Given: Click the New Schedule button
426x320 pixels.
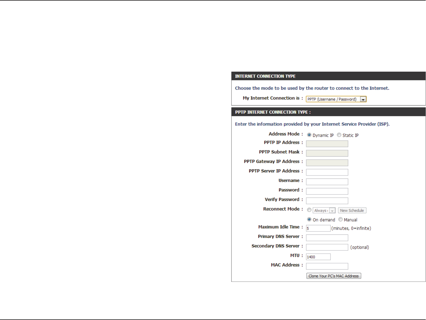Looking at the screenshot, I should (352, 210).
